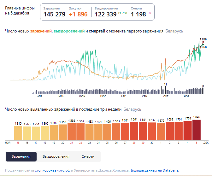Viewport: 212px width, 176px height.
Task: Click the green выздоровлений legend word
Action: (69, 31)
